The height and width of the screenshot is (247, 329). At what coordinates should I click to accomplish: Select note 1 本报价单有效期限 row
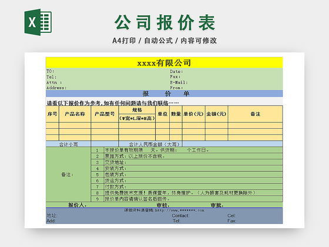pyautogui.click(x=193, y=150)
